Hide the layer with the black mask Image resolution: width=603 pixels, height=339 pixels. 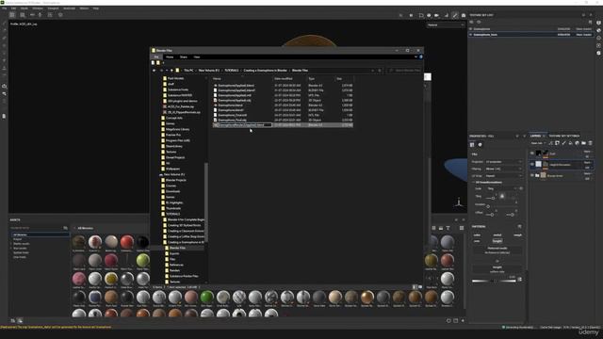(x=532, y=153)
